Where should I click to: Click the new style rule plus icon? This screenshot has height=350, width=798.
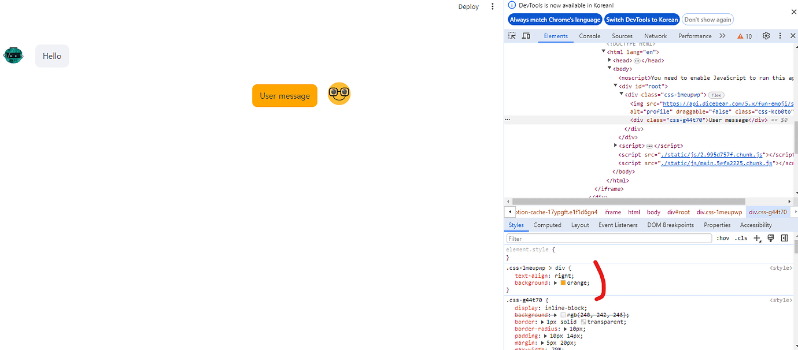tap(758, 237)
